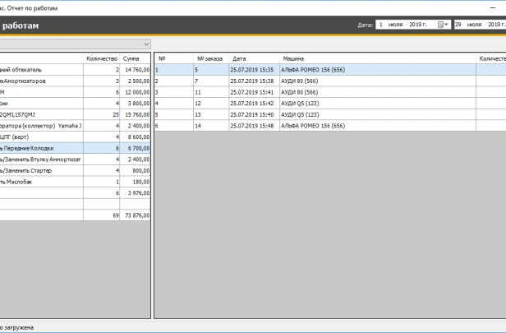Screen dimensions: 506x333
Task: Click the totals row showing 73 876,00
Action: click(74, 215)
